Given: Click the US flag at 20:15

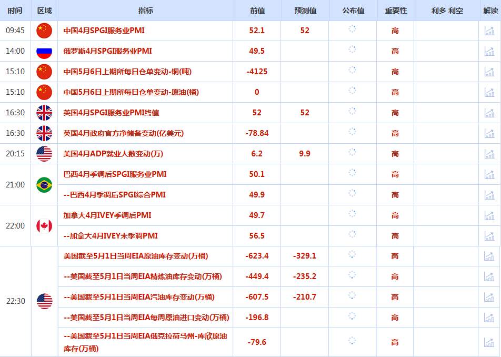Looking at the screenshot, I should pos(44,154).
